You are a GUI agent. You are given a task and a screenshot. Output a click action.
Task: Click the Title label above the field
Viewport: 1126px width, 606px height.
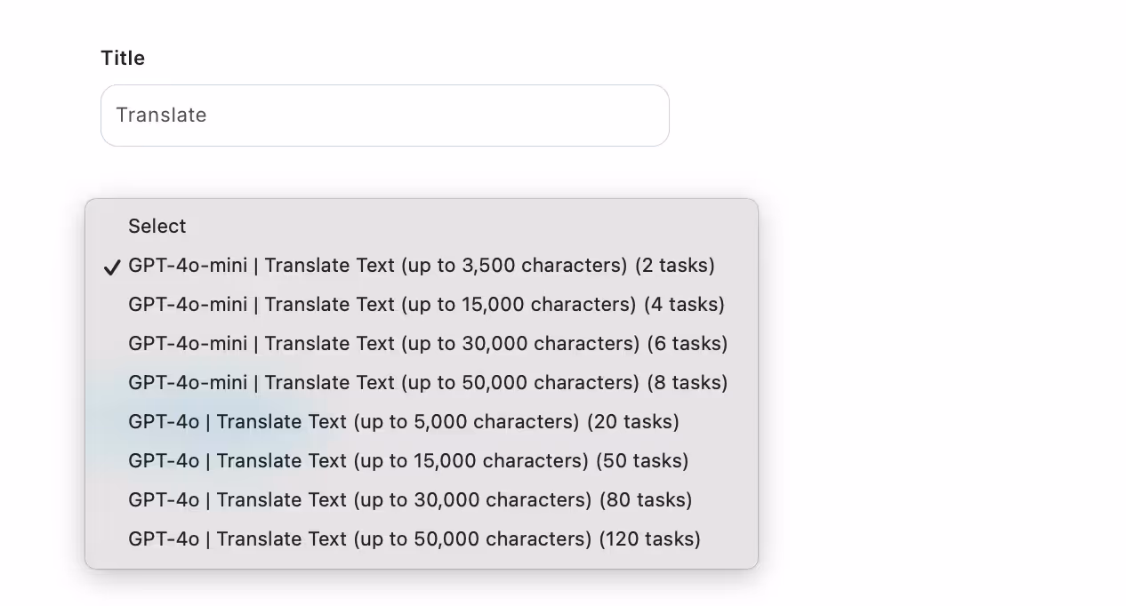(123, 58)
